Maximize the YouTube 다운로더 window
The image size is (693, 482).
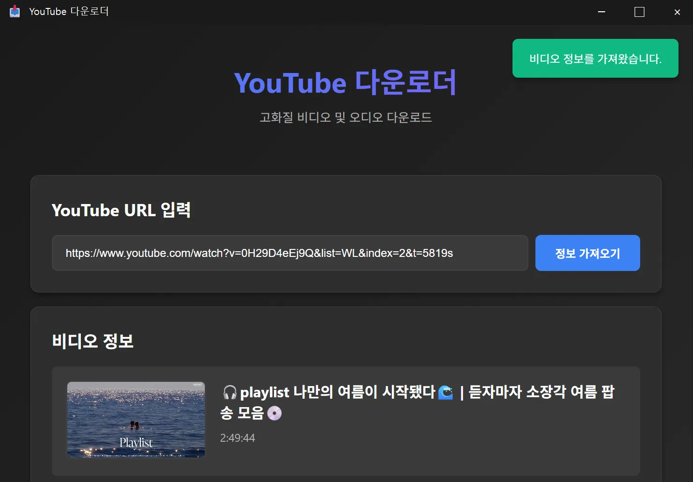639,12
